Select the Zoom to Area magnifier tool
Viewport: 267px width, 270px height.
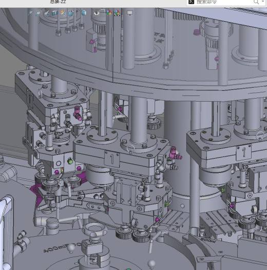(39, 13)
